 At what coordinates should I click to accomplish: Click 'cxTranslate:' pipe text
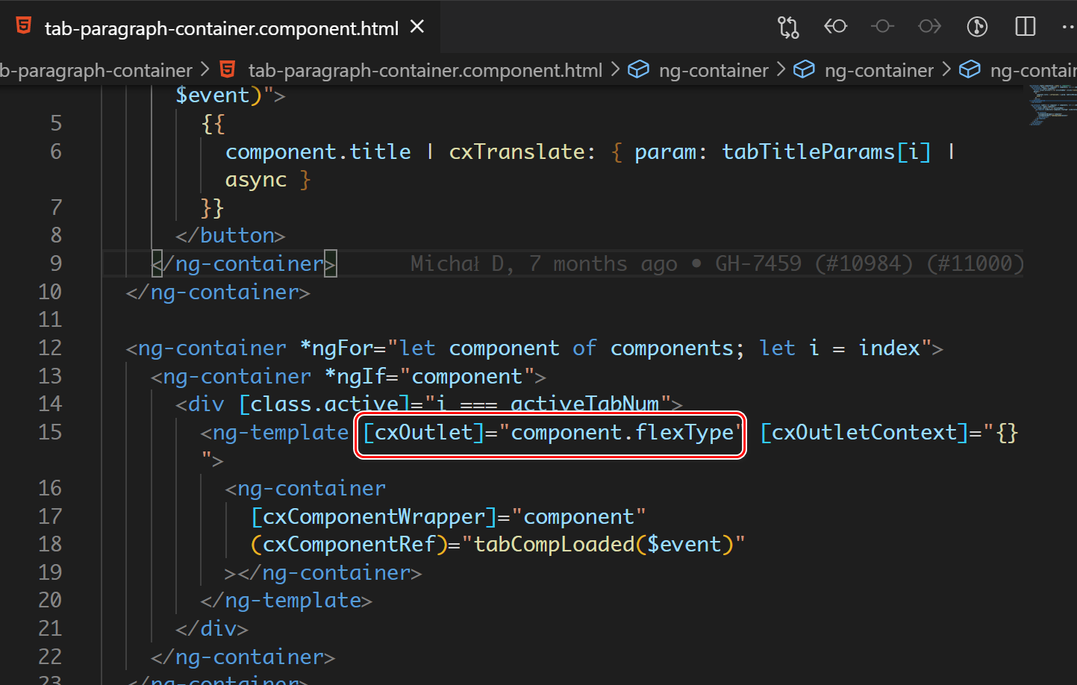point(522,151)
